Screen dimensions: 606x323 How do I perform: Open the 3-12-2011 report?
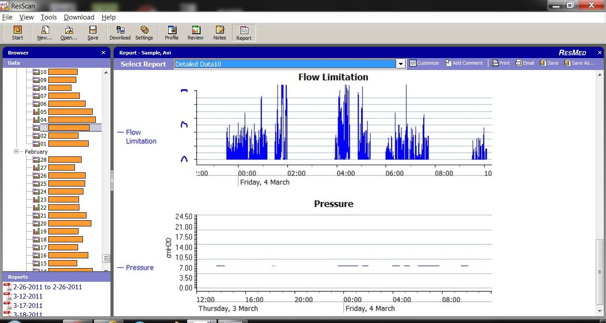click(23, 296)
